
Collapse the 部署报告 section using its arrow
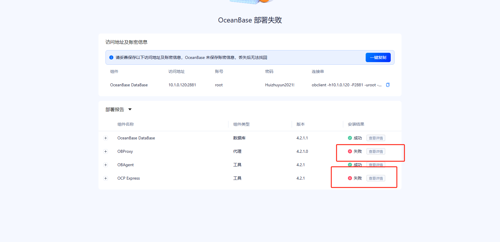(x=130, y=109)
